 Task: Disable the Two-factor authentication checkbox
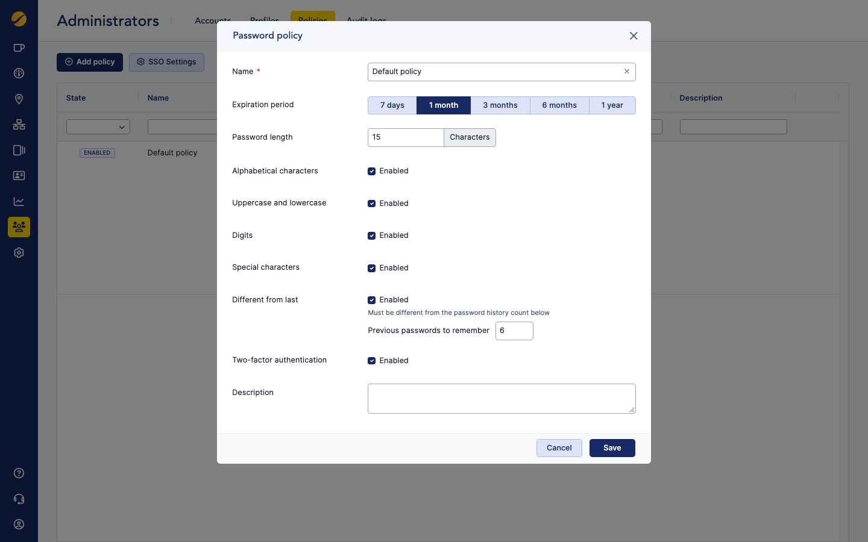(x=372, y=360)
